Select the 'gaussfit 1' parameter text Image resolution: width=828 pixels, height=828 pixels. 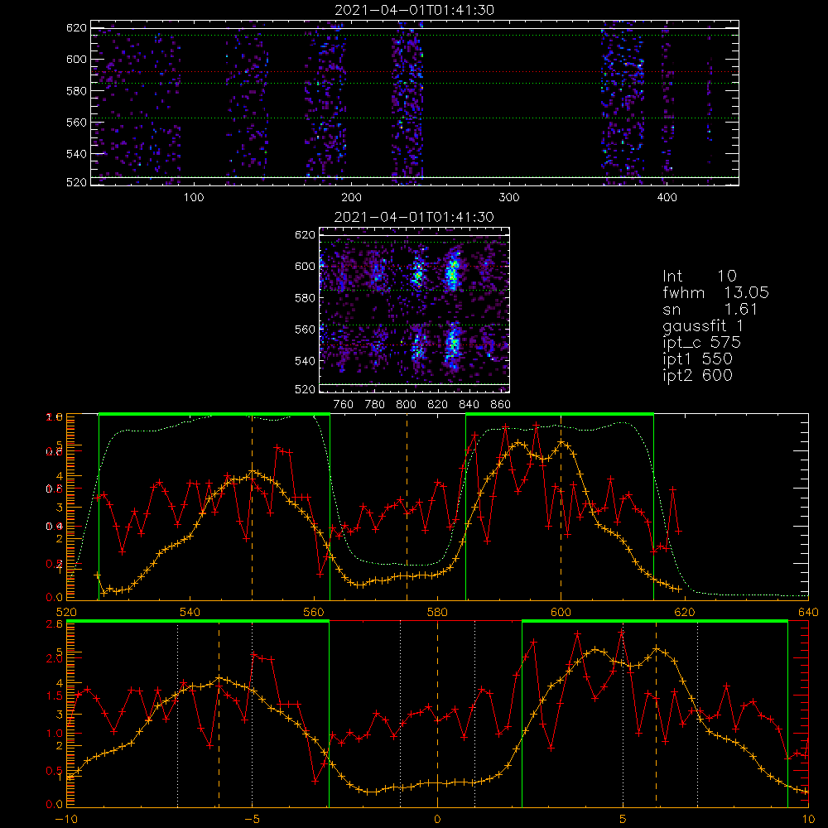click(x=703, y=325)
